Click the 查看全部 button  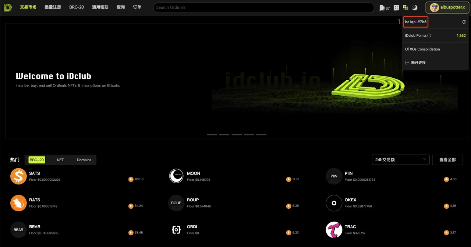tap(447, 160)
